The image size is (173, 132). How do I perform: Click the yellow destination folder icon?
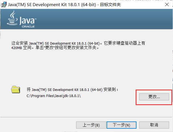(x=16, y=90)
